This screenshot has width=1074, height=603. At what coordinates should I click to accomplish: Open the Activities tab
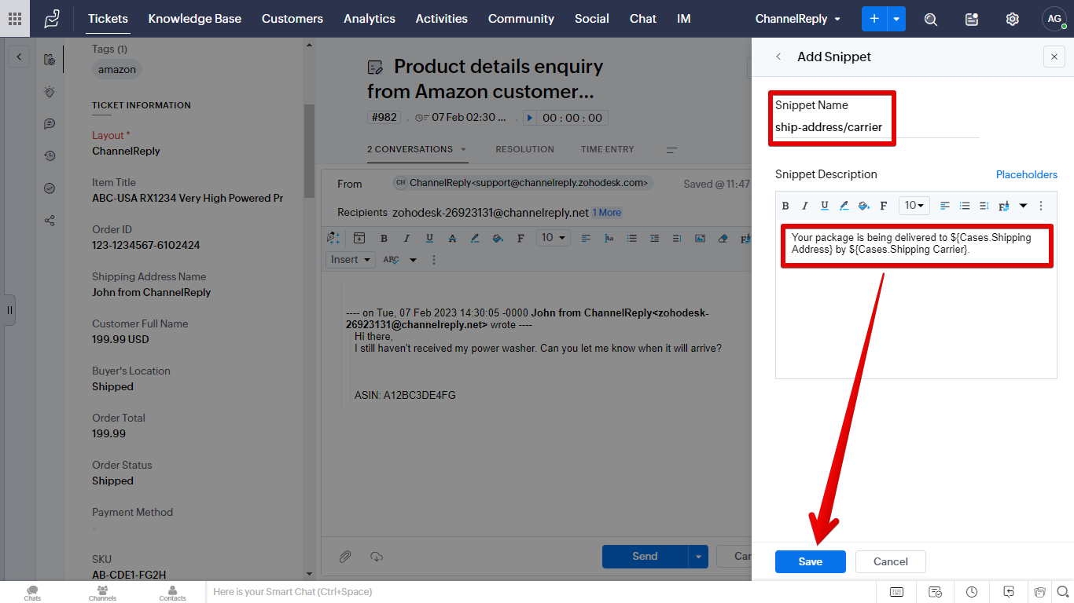coord(442,19)
